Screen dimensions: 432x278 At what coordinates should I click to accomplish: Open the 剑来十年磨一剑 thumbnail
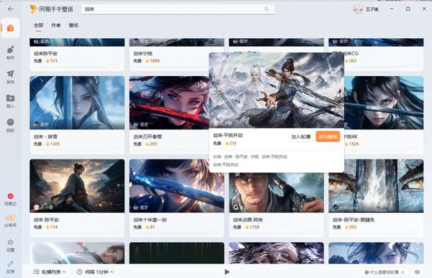(177, 186)
